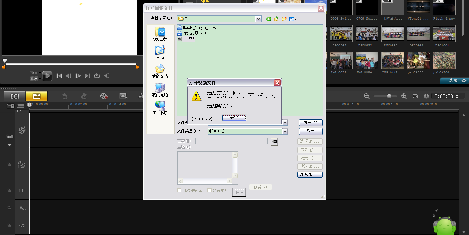Select the Timeline view icon
The image size is (469, 235).
[x=36, y=96]
